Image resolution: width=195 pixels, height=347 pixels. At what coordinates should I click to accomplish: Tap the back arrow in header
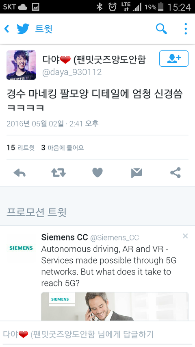(x=7, y=29)
